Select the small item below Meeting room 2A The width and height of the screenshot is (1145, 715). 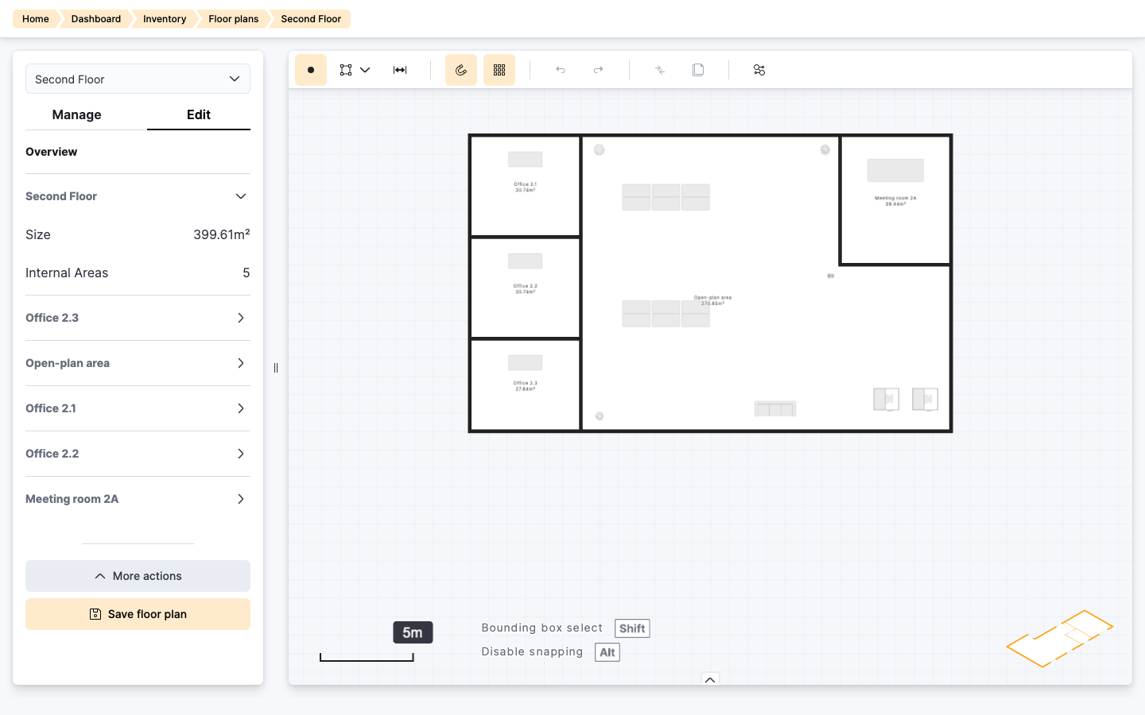830,276
